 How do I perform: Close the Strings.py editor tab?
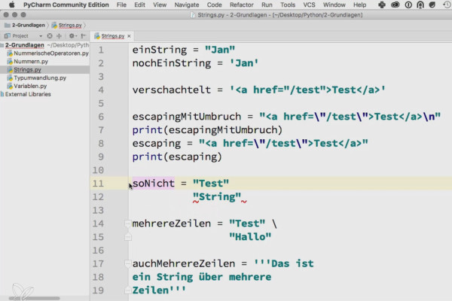[129, 36]
